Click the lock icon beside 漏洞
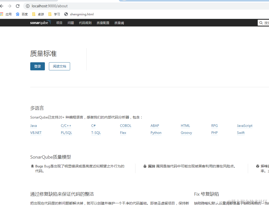The width and height of the screenshot is (269, 206). pyautogui.click(x=145, y=166)
